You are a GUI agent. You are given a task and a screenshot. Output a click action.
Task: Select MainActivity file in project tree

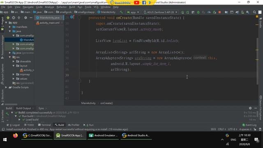click(x=19, y=40)
